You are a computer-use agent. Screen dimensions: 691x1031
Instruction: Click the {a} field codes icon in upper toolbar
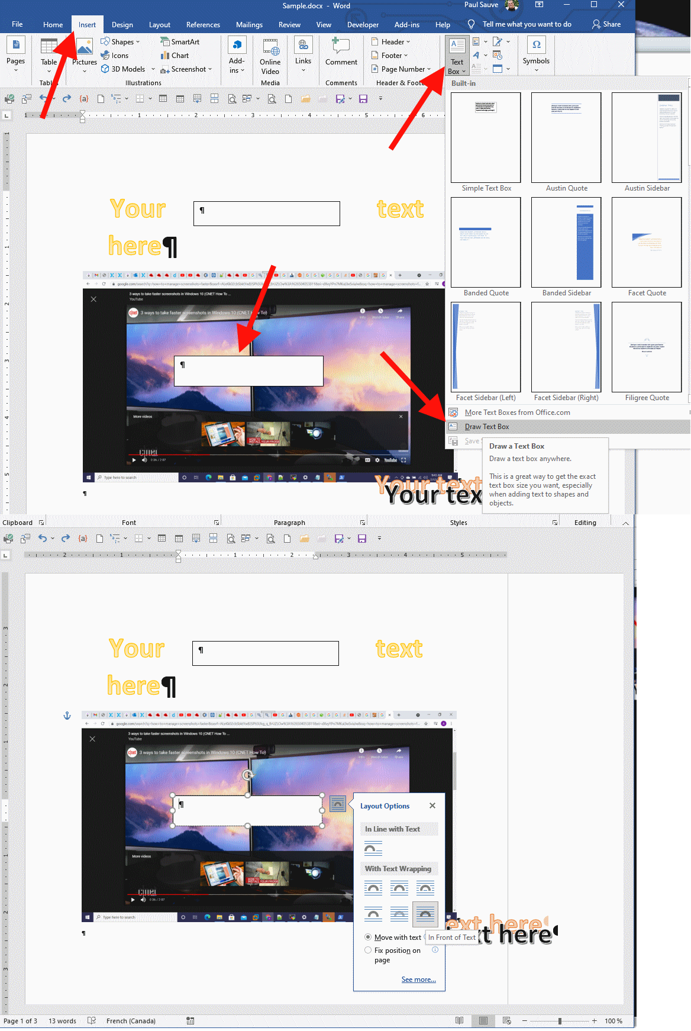[84, 99]
